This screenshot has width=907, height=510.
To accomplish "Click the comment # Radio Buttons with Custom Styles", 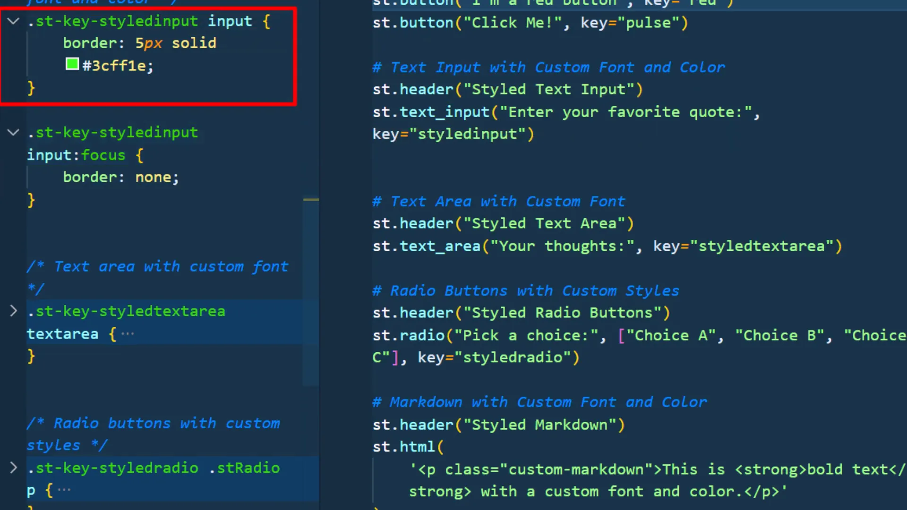I will 525,290.
